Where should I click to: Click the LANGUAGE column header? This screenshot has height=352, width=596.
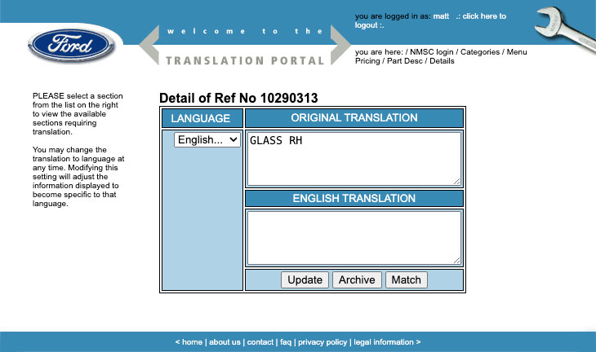pos(200,118)
